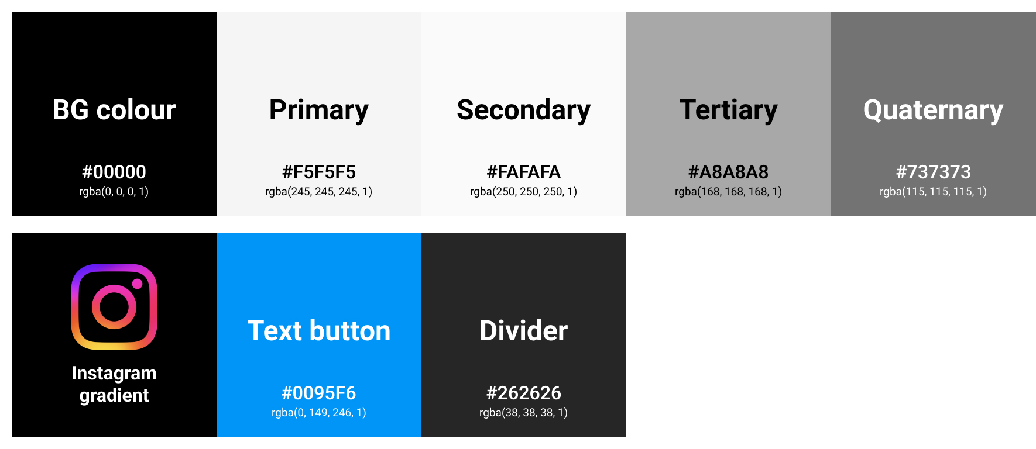Click the "Instagram gradient" caption text

114,384
